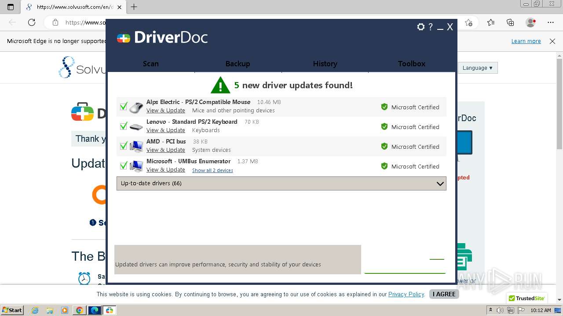Uncheck Microsoft UMBus Enumerator driver
The width and height of the screenshot is (563, 316).
click(x=124, y=166)
